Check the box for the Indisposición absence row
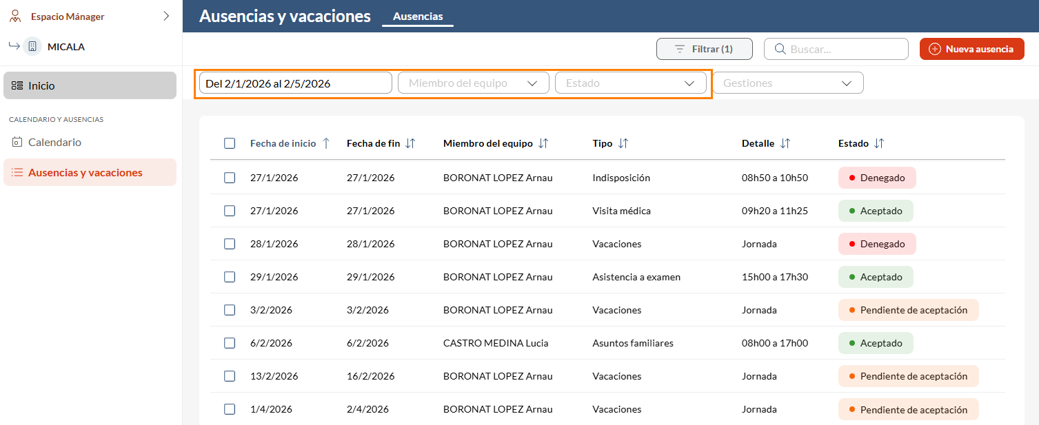 point(230,178)
